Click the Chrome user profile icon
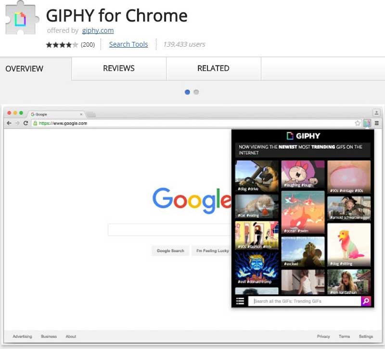This screenshot has height=349, width=385. pyautogui.click(x=376, y=113)
